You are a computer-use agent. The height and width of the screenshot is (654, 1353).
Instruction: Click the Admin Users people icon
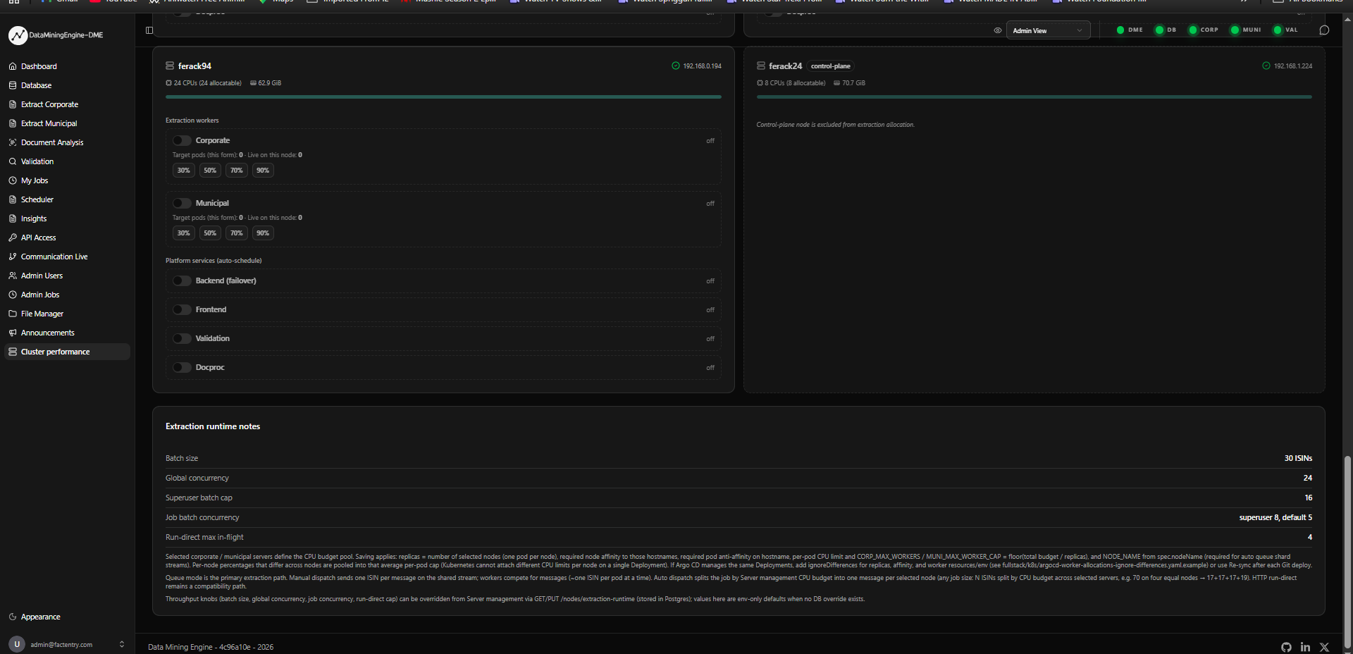pos(13,276)
